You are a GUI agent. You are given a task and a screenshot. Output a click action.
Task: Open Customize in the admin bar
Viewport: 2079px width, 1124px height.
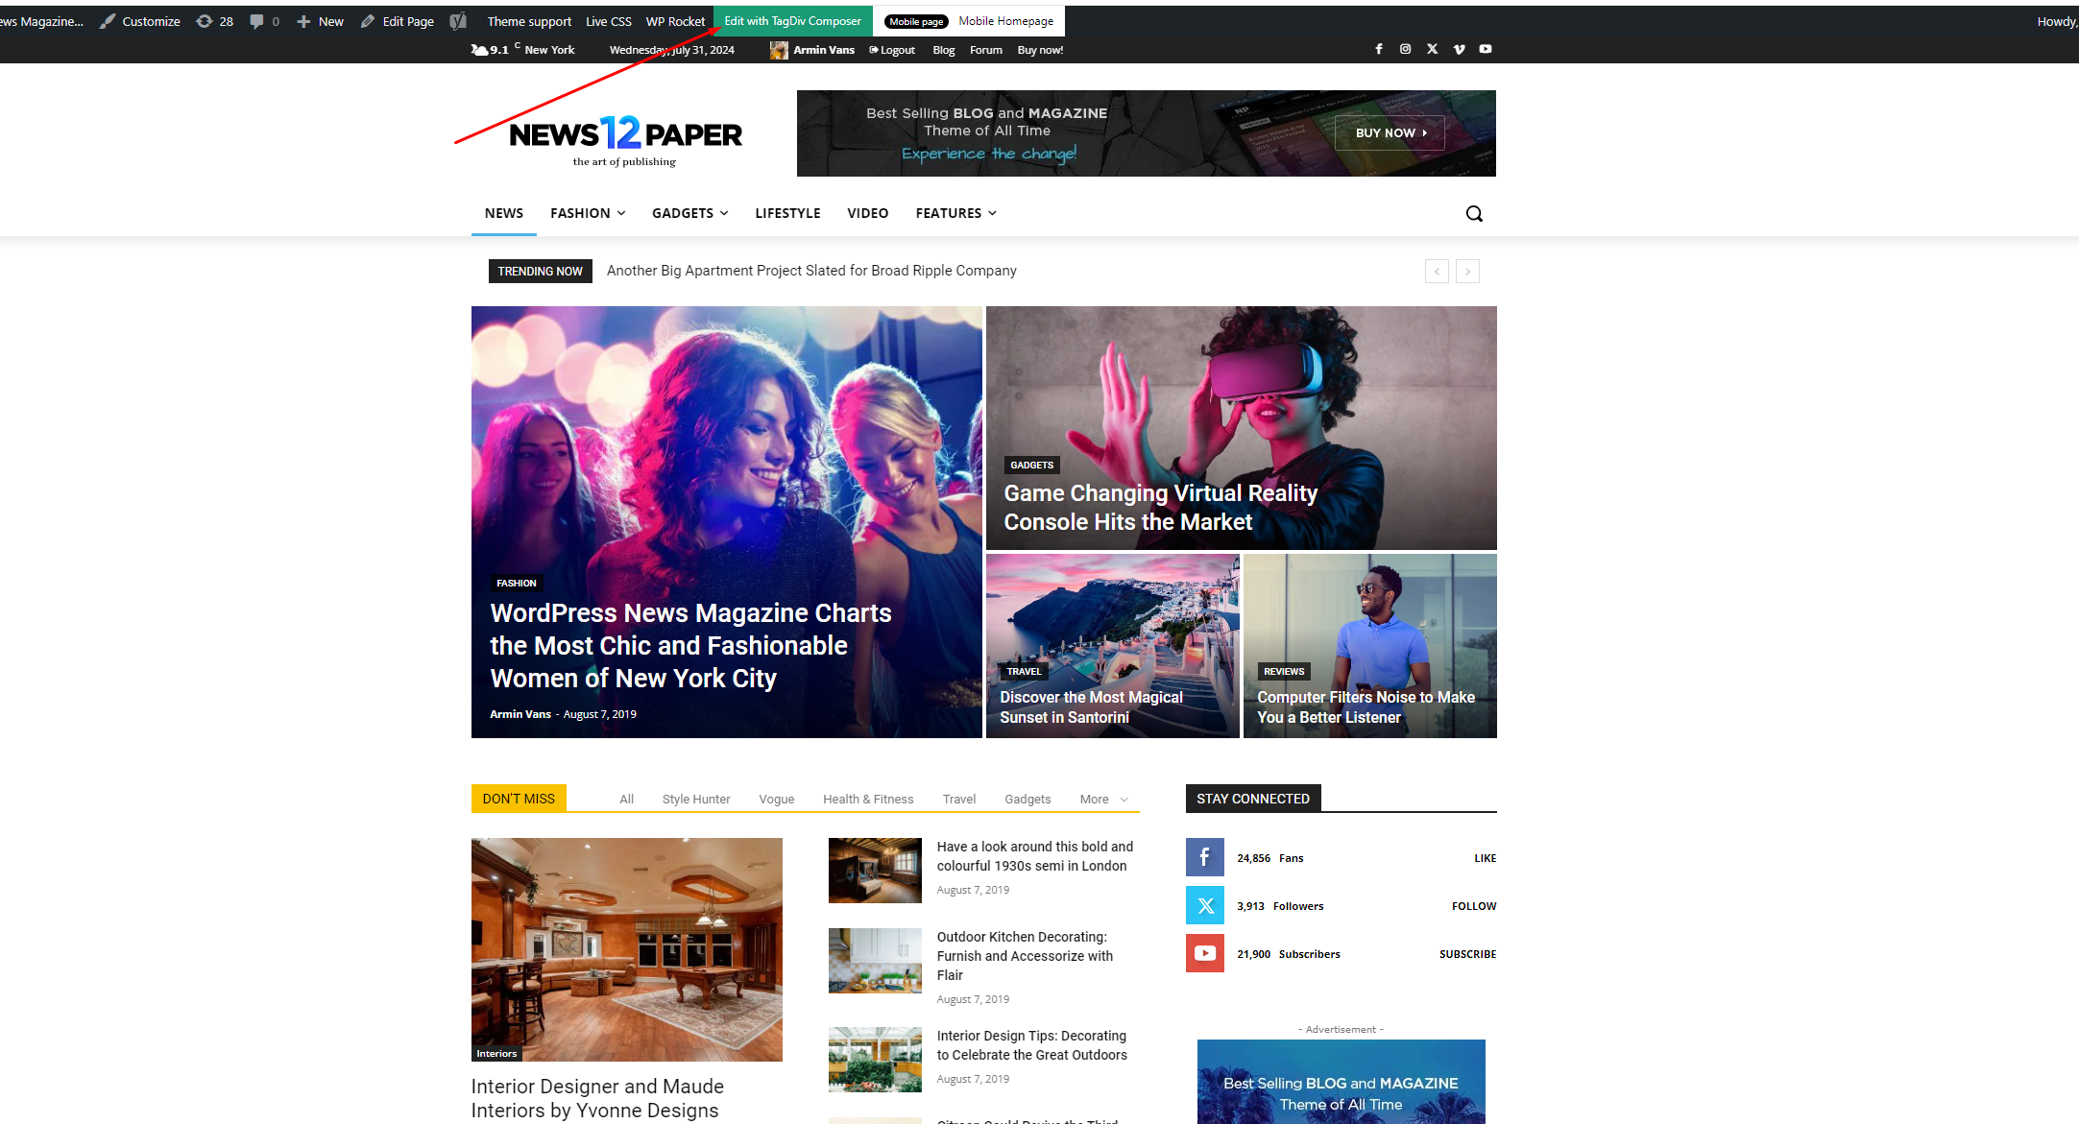click(140, 21)
